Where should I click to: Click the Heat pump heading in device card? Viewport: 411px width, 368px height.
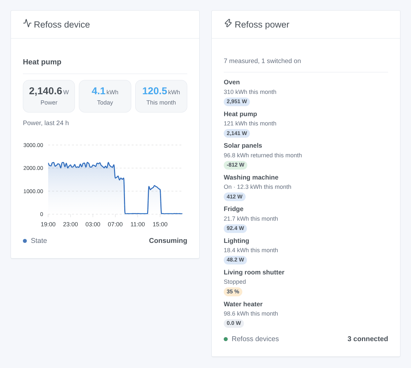[42, 62]
